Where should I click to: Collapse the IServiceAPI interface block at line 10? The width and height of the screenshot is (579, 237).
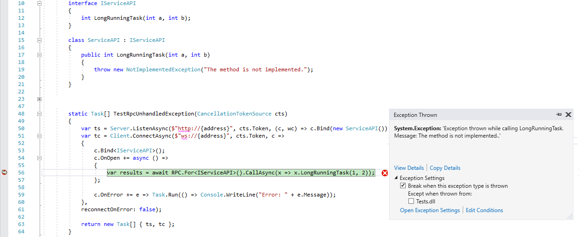pyautogui.click(x=39, y=3)
